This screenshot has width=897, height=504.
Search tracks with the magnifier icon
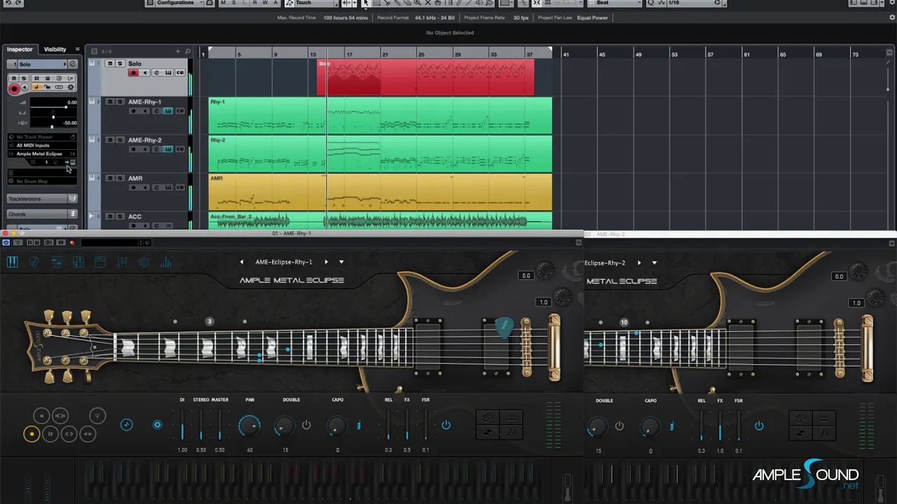pos(188,51)
